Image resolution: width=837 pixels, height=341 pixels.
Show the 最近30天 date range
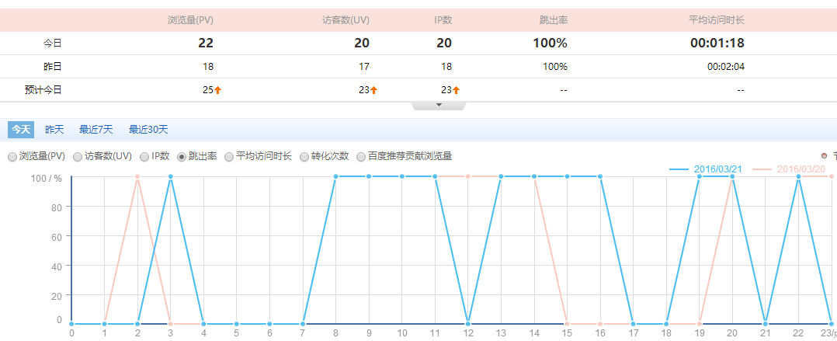click(148, 130)
